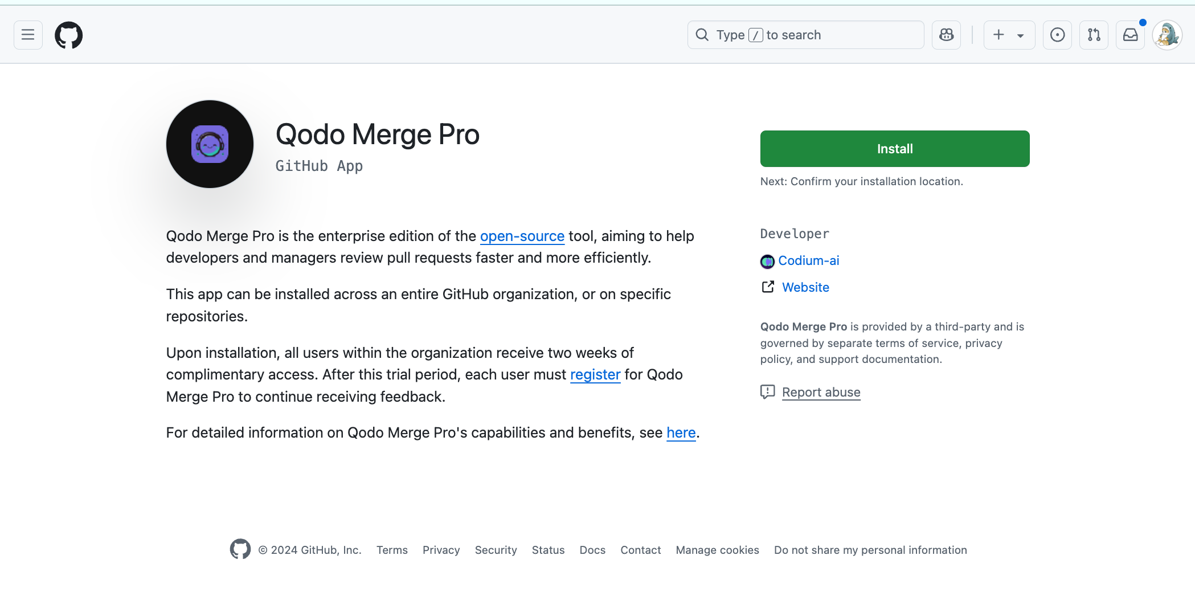Check the notifications inbox icon
The height and width of the screenshot is (596, 1195).
click(x=1130, y=35)
